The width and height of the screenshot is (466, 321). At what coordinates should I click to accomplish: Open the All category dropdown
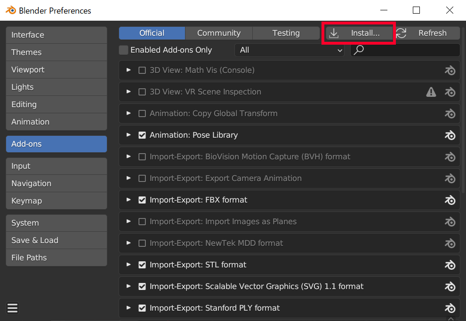click(289, 50)
